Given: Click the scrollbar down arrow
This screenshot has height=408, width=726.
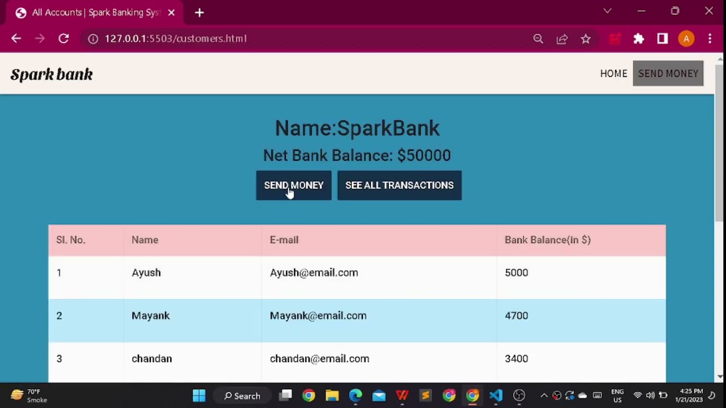Looking at the screenshot, I should [x=720, y=377].
